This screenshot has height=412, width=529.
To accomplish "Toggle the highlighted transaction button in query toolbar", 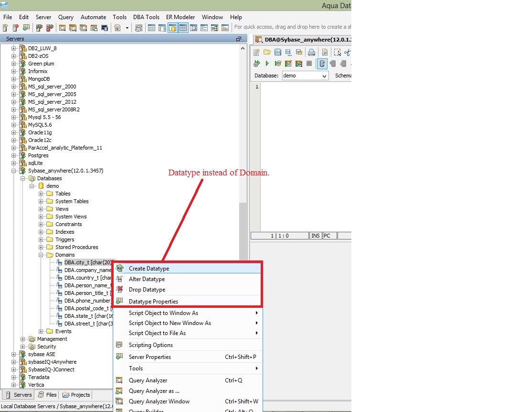I will (322, 64).
